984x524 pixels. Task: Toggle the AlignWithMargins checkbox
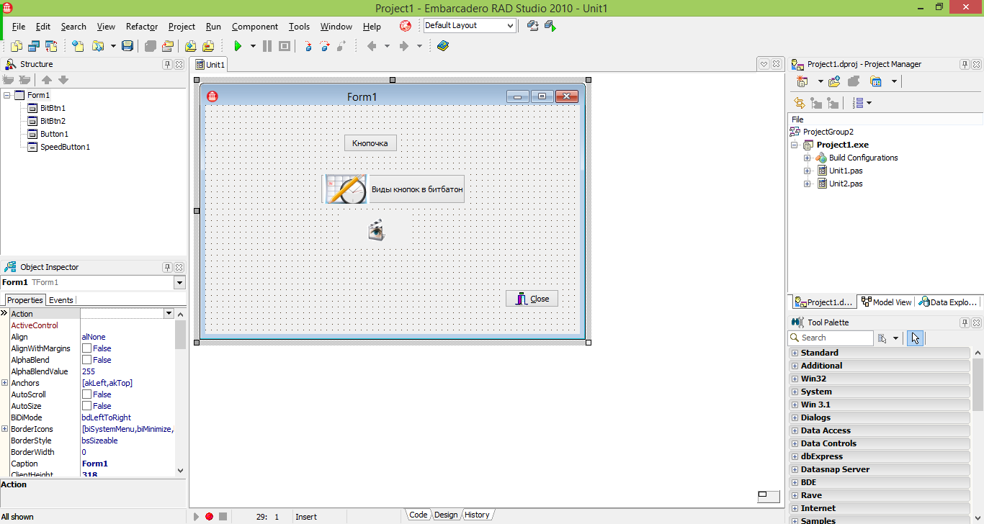[x=86, y=348]
